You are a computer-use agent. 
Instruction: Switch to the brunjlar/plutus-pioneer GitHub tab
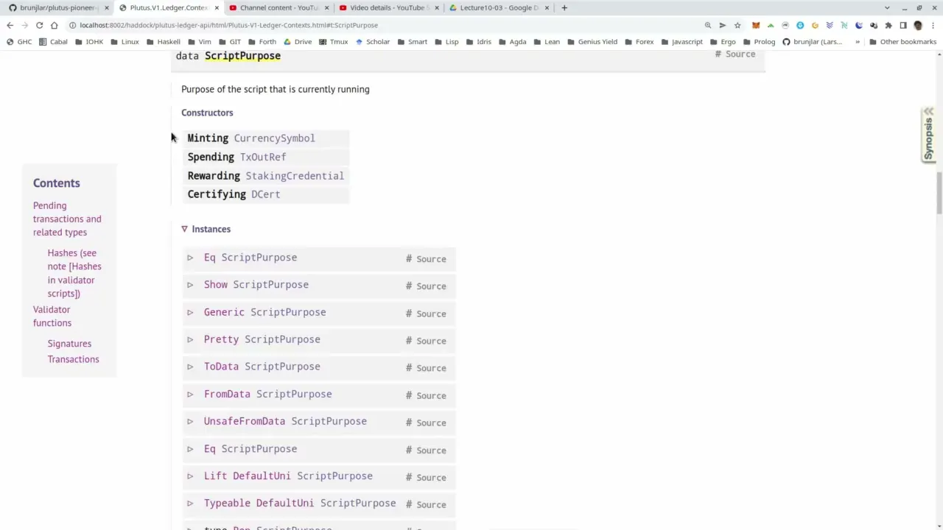57,8
